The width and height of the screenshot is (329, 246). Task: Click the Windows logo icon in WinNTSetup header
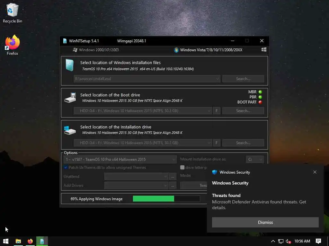click(264, 50)
